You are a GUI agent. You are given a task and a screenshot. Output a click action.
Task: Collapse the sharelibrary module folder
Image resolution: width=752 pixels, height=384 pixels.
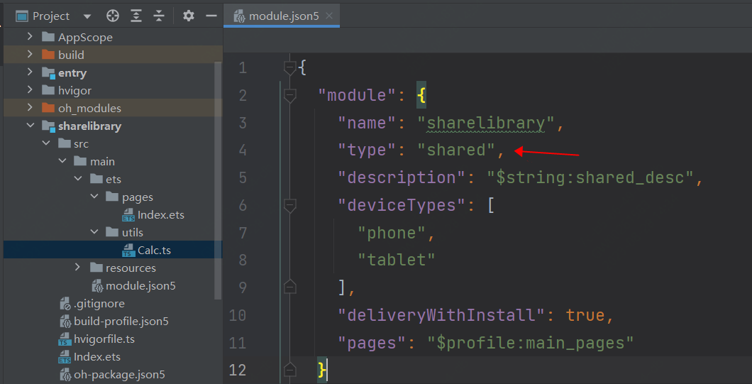(30, 126)
